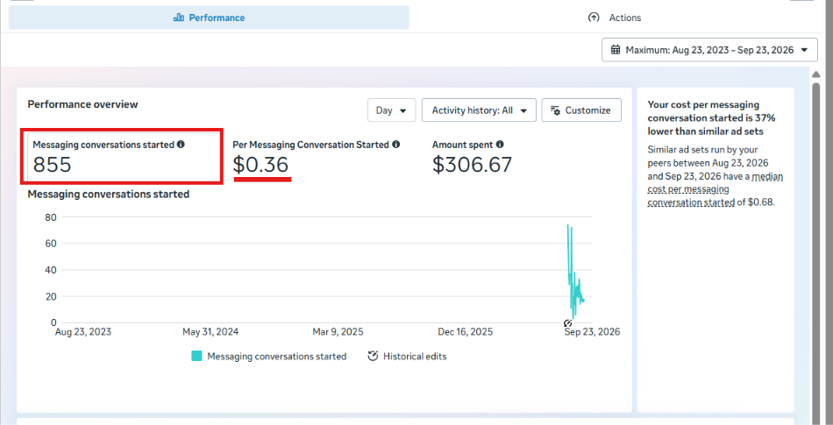
Task: Click the May 31, 2024 axis label
Action: (x=210, y=332)
